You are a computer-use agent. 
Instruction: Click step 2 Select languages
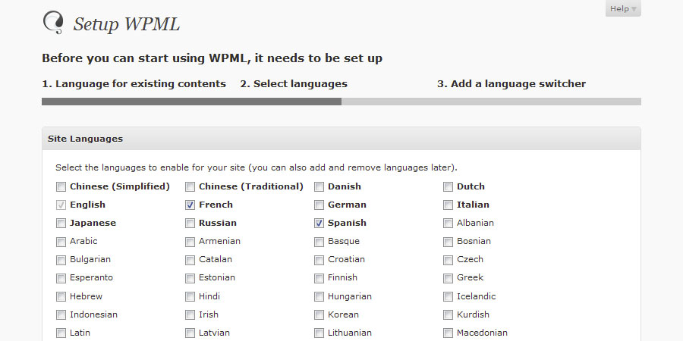click(x=294, y=84)
